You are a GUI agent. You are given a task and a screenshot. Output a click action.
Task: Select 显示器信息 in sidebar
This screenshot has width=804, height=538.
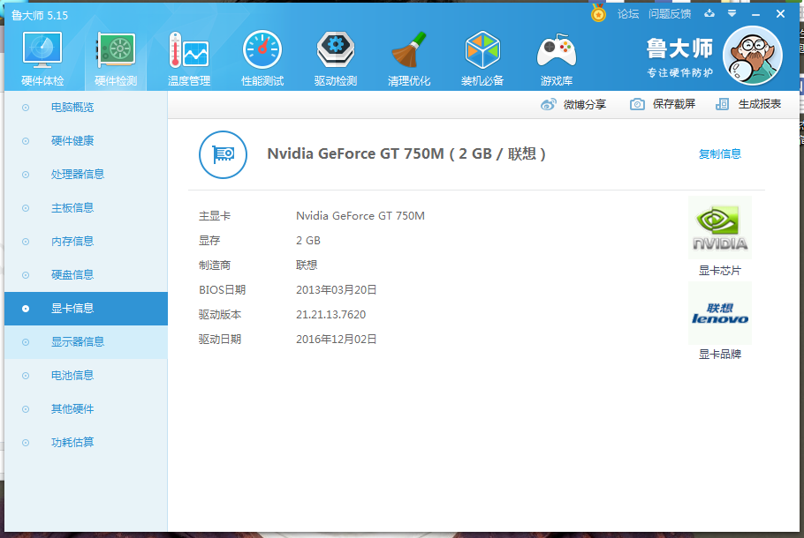click(x=87, y=342)
